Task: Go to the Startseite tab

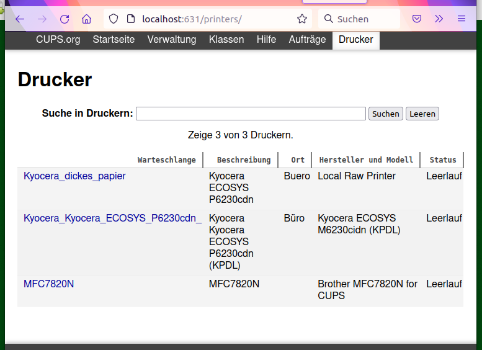Action: [x=114, y=39]
